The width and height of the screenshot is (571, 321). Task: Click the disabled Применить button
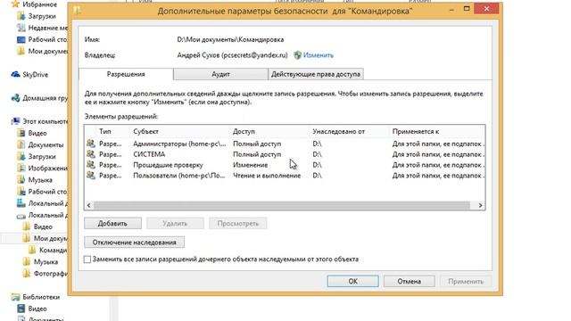tap(466, 282)
